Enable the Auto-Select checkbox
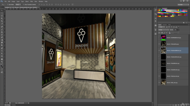The width and height of the screenshot is (190, 106). [x=7, y=5]
